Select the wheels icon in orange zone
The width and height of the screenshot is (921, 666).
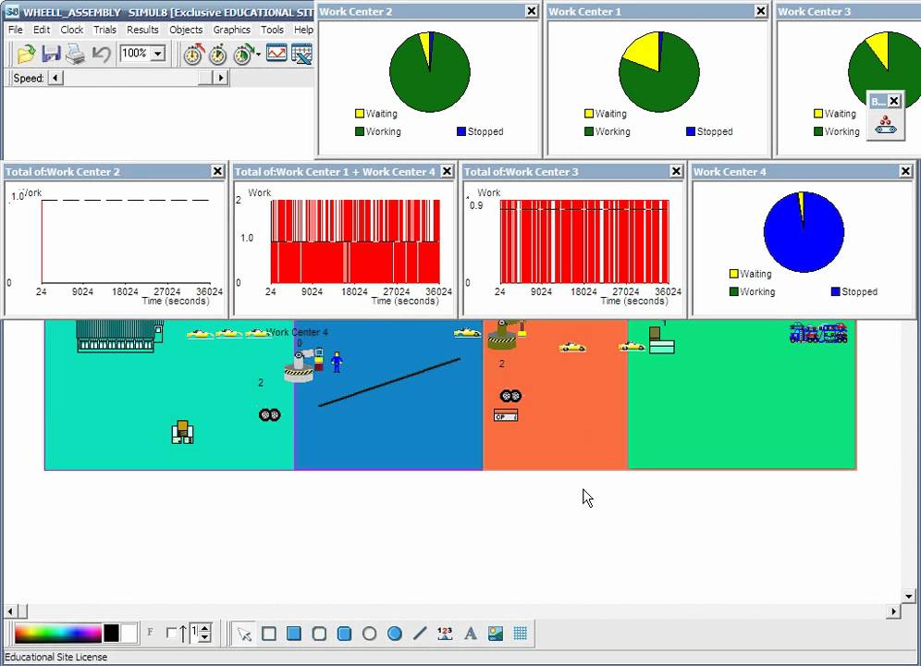(510, 396)
